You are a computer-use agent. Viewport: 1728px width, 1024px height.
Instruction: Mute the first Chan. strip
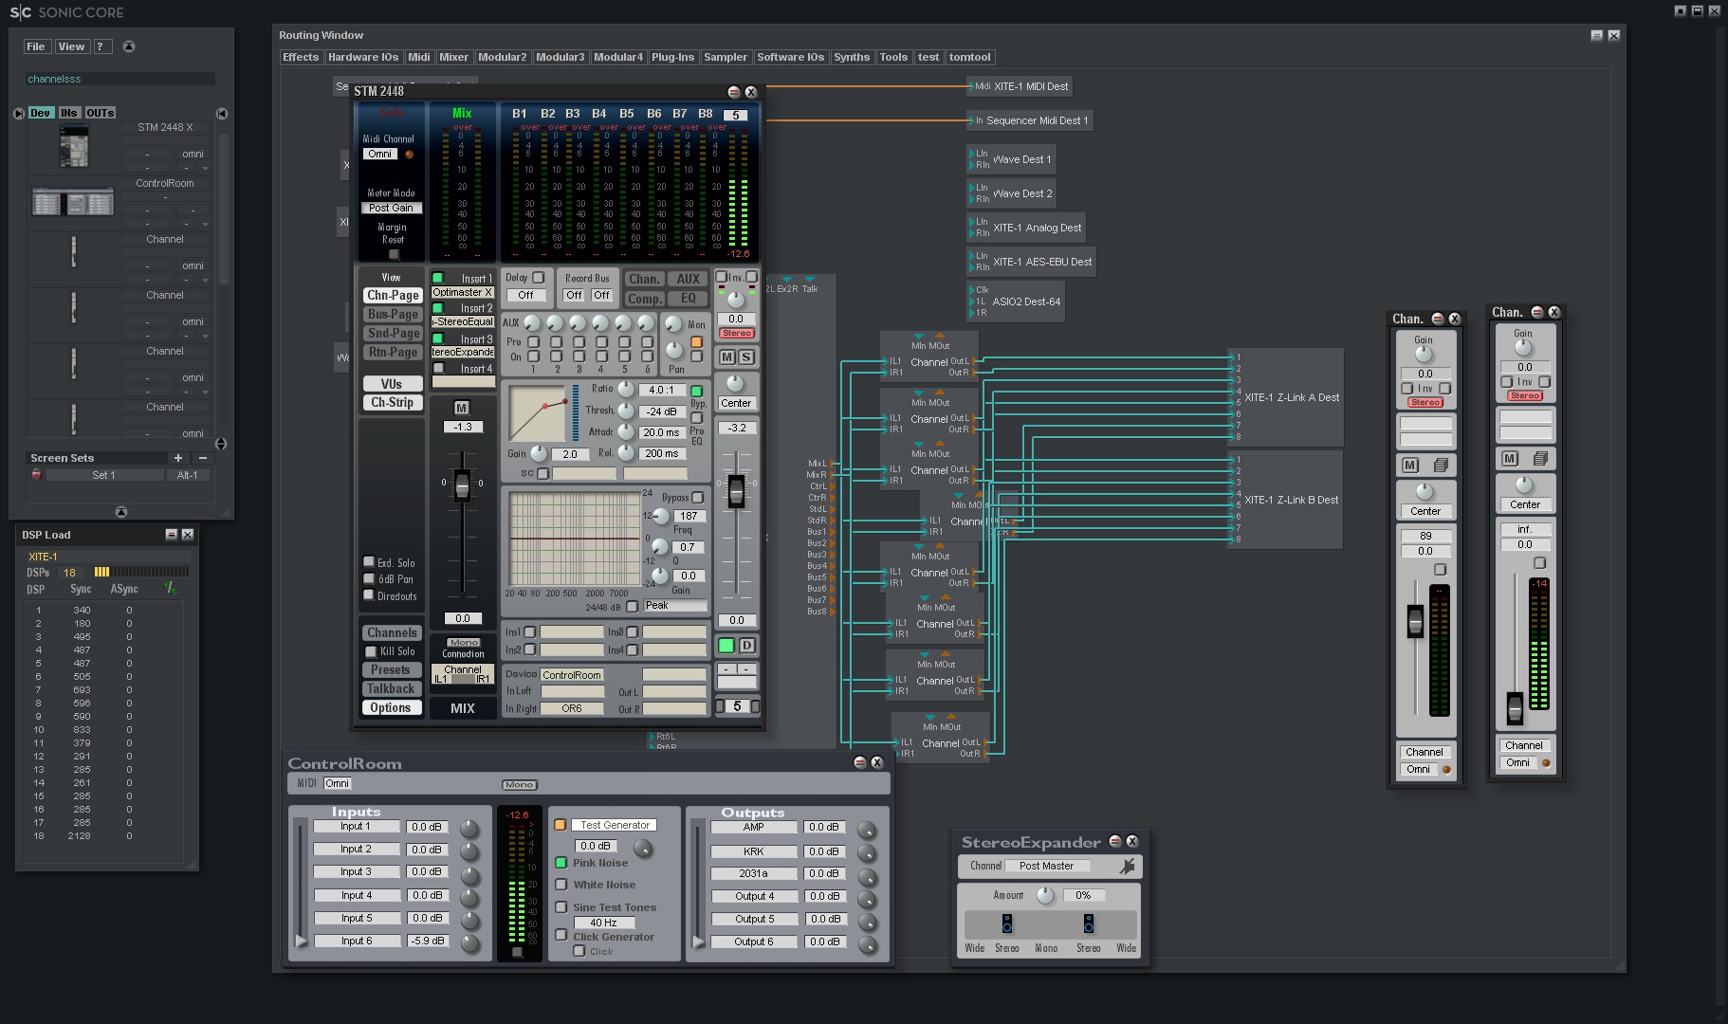[x=1410, y=465]
